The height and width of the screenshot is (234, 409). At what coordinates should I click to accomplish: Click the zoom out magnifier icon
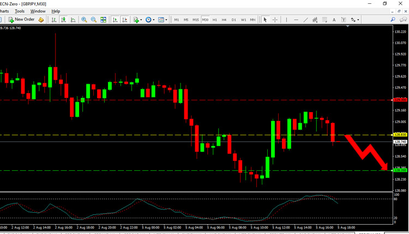[94, 20]
